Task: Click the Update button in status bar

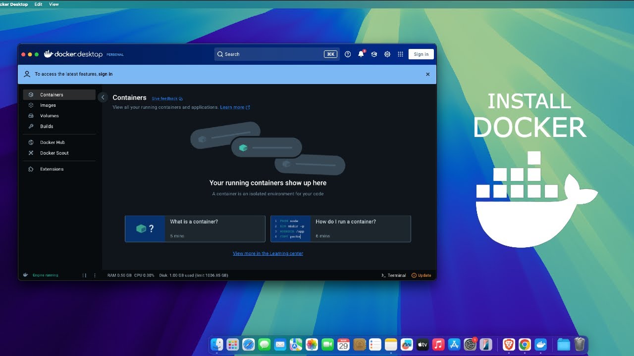Action: (x=422, y=275)
